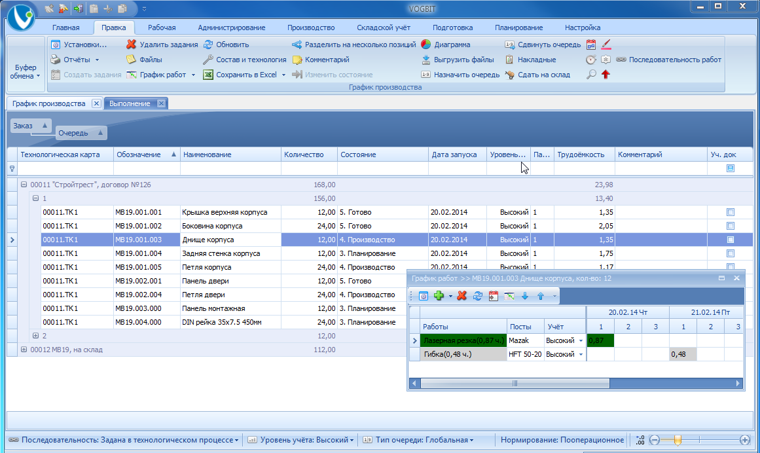Open the Планирование ribbon tab
760x453 pixels.
pos(518,27)
